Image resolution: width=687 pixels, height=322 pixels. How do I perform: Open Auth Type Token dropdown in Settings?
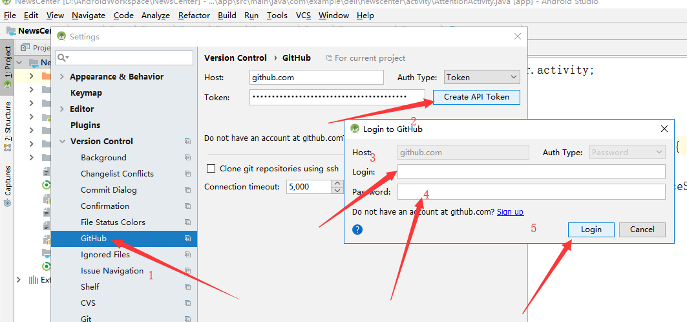(x=482, y=77)
